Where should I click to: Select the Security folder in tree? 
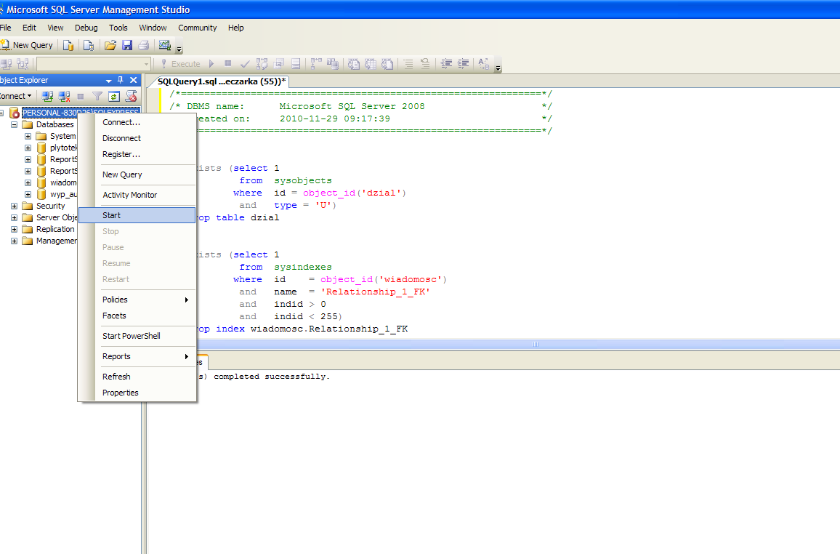(x=50, y=206)
